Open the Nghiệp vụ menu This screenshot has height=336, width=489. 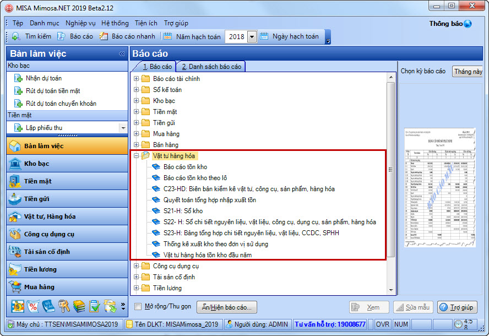80,23
